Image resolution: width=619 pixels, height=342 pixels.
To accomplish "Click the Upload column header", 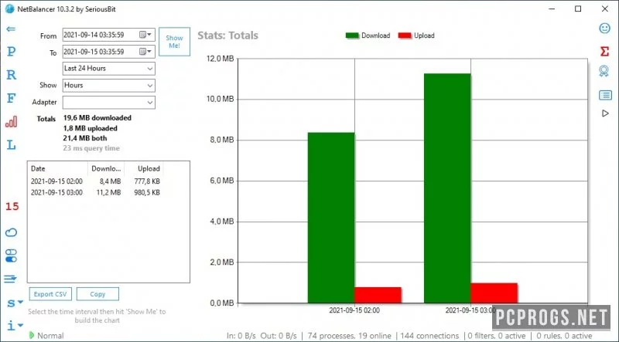I will [x=144, y=168].
